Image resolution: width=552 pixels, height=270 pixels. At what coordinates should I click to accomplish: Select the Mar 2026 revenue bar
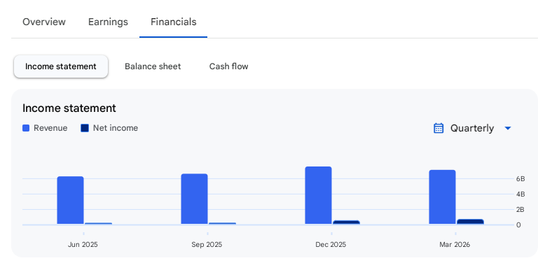pyautogui.click(x=442, y=197)
